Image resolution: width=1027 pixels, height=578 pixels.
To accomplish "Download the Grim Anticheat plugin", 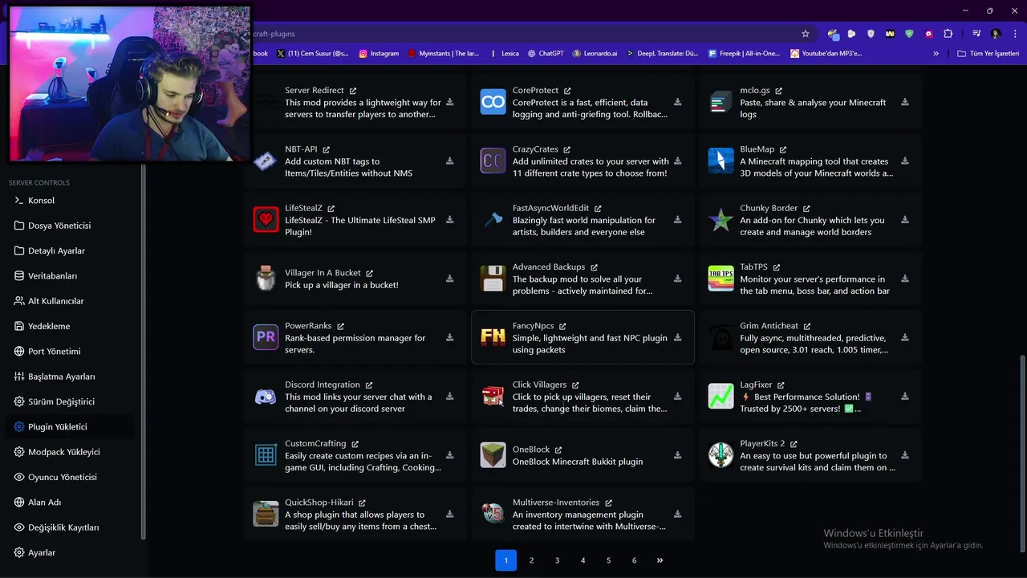I will pos(905,337).
